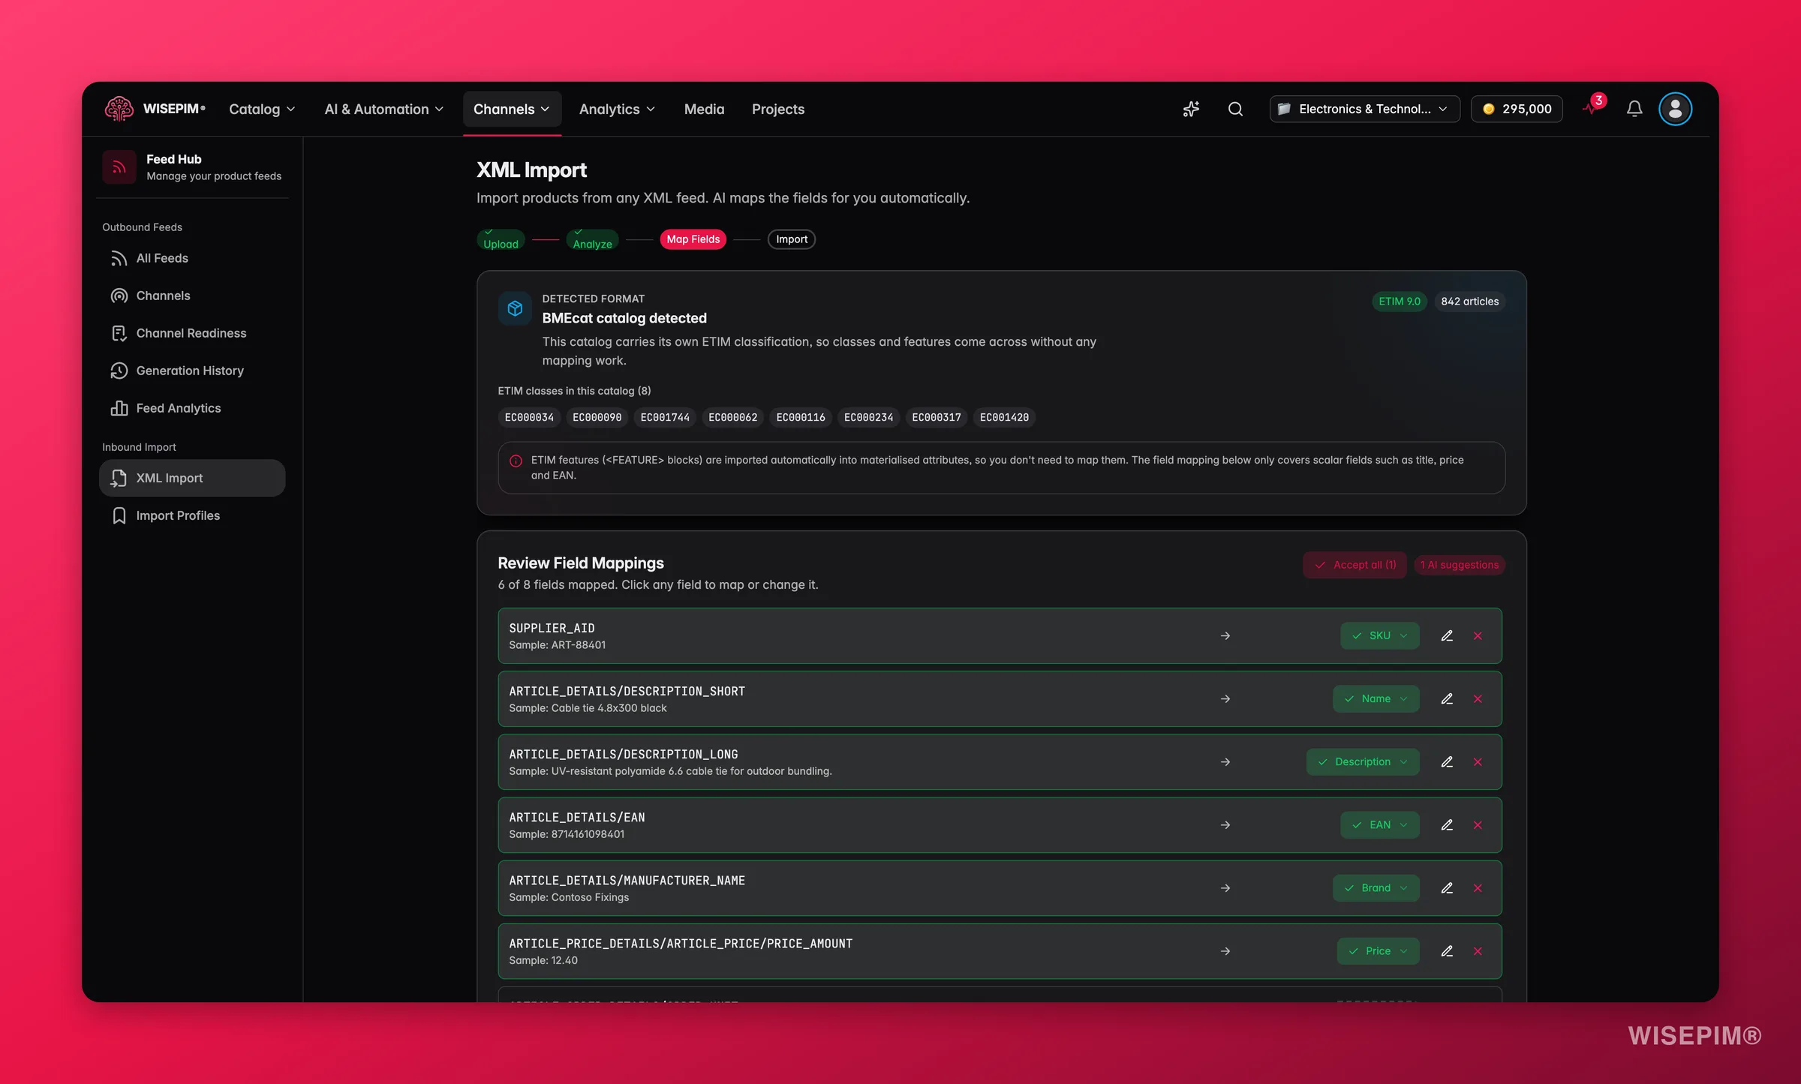
Task: Edit the DESCRIPTION_LONG mapping pencil icon
Action: point(1447,761)
